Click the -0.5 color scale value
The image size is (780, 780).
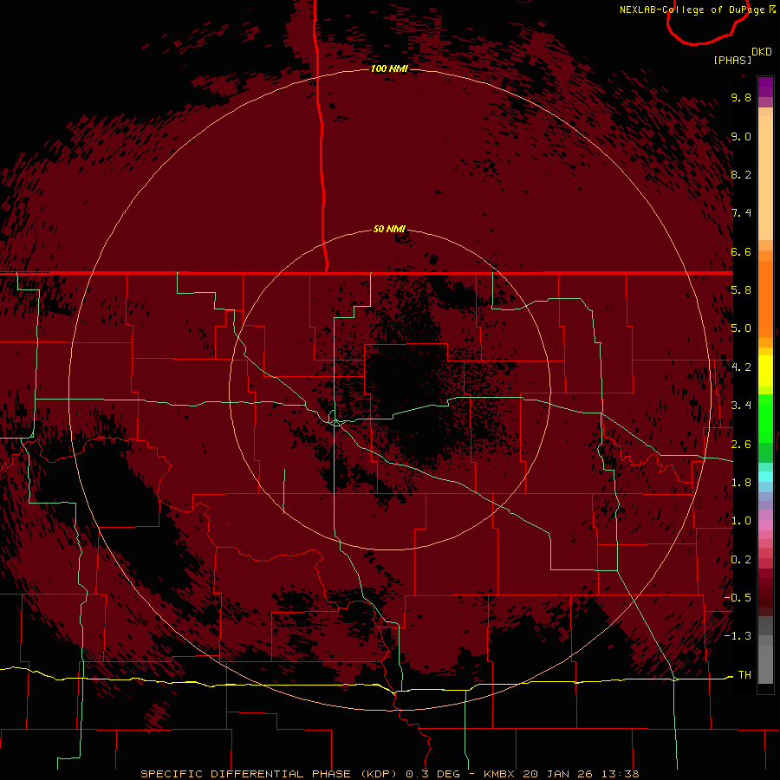[x=738, y=598]
